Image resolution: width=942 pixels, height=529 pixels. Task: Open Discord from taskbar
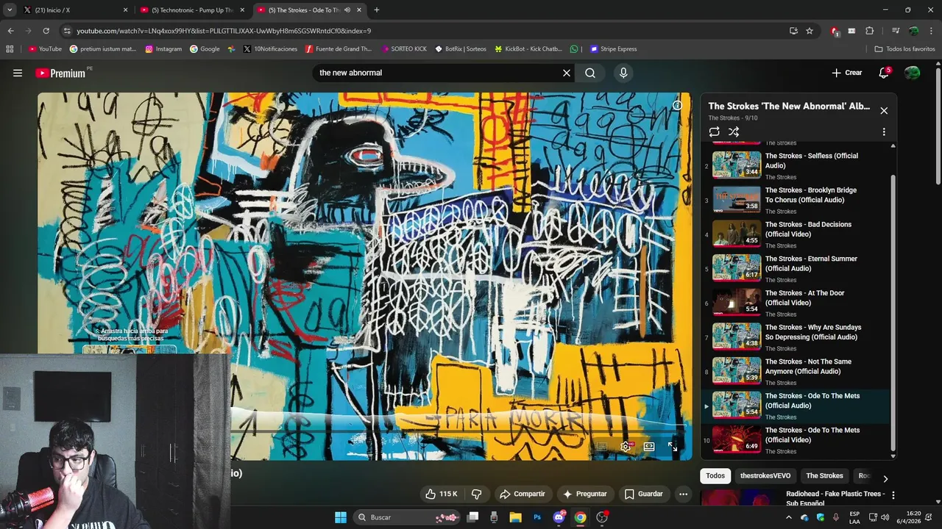tap(559, 517)
